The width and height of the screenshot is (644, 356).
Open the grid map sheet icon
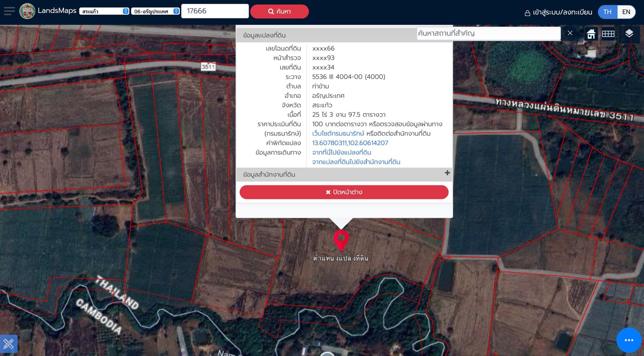point(608,34)
